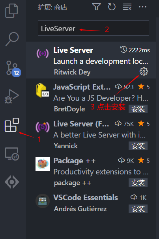The image size is (159, 239).
Task: Install VSCode Essentials extension
Action: 138,208
